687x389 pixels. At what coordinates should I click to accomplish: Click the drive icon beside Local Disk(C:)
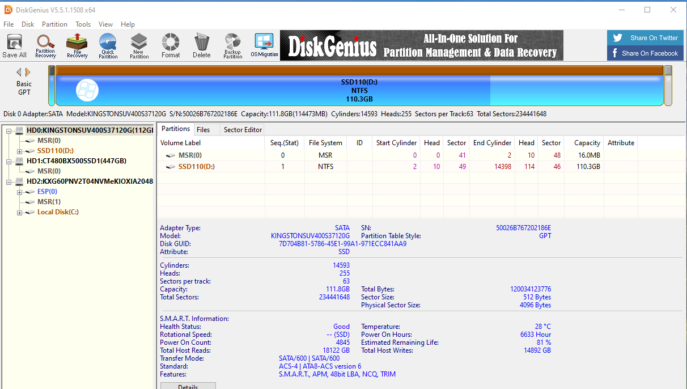[30, 212]
